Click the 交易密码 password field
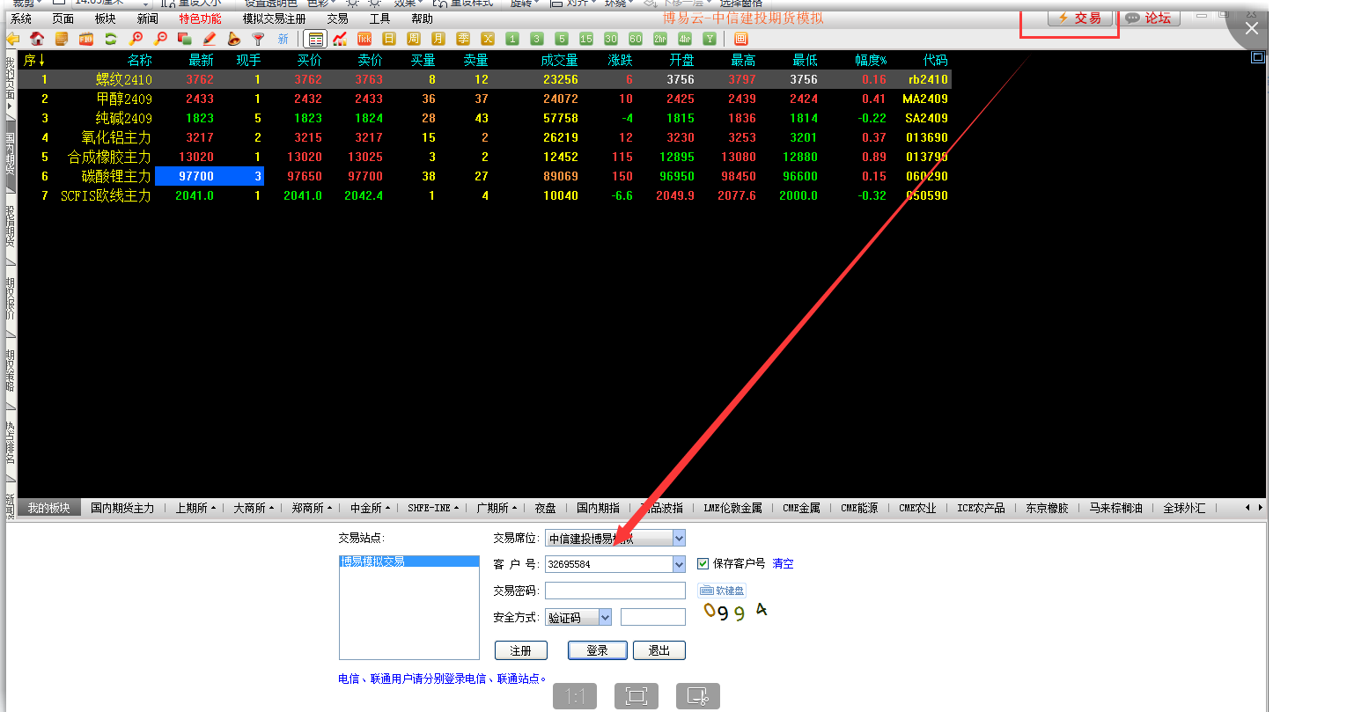The height and width of the screenshot is (712, 1354). pos(614,591)
